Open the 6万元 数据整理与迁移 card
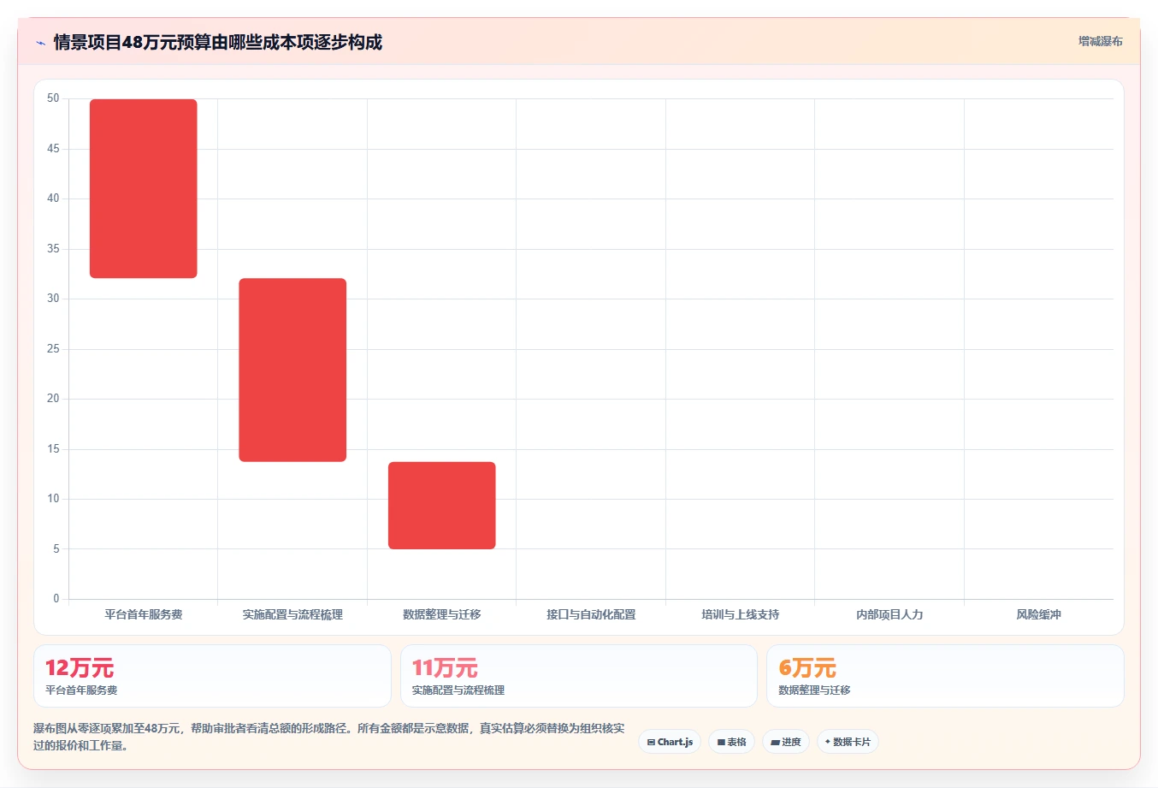 pyautogui.click(x=945, y=676)
